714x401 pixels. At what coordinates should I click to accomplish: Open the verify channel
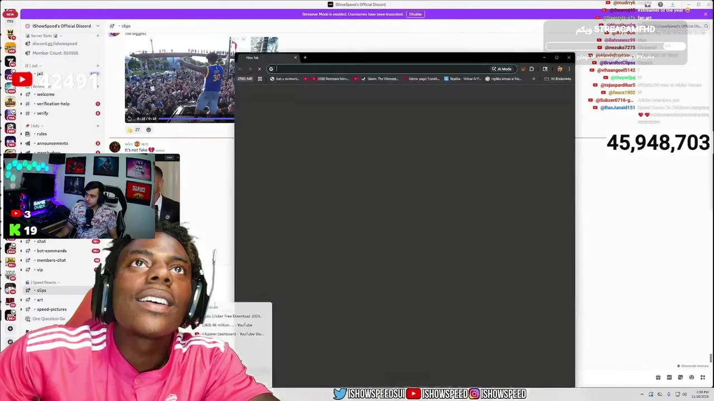[x=42, y=113]
